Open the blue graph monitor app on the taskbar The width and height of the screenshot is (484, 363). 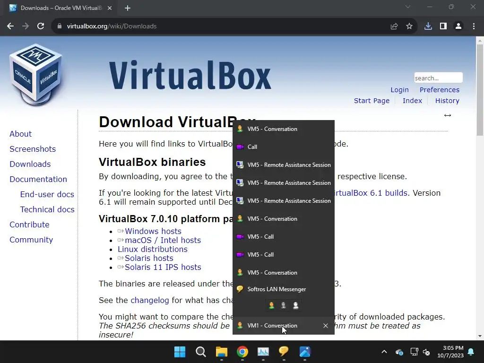pos(263,352)
